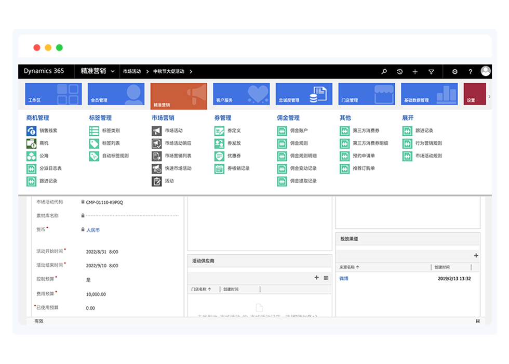This screenshot has width=509, height=364.
Task: Open the advanced find filter icon
Action: click(x=431, y=72)
